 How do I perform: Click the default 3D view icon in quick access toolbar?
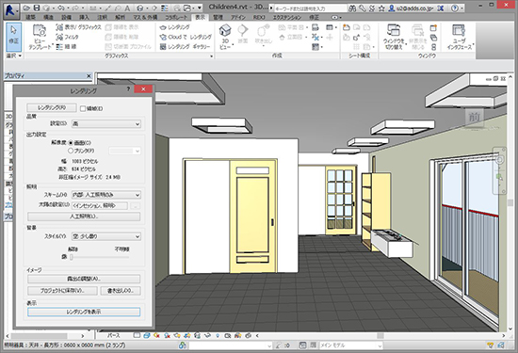tap(140, 8)
